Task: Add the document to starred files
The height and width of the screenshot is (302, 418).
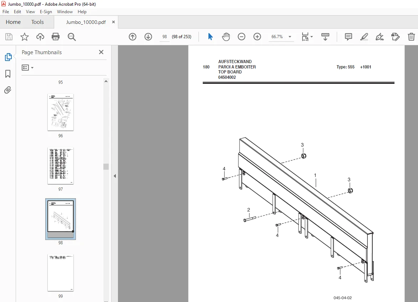Action: 25,37
